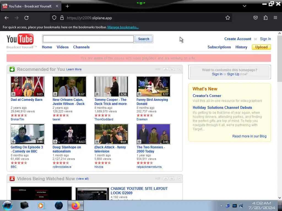Screen dimensions: 282x211
Task: Click the green Recommended for You icon
Action: click(12, 69)
